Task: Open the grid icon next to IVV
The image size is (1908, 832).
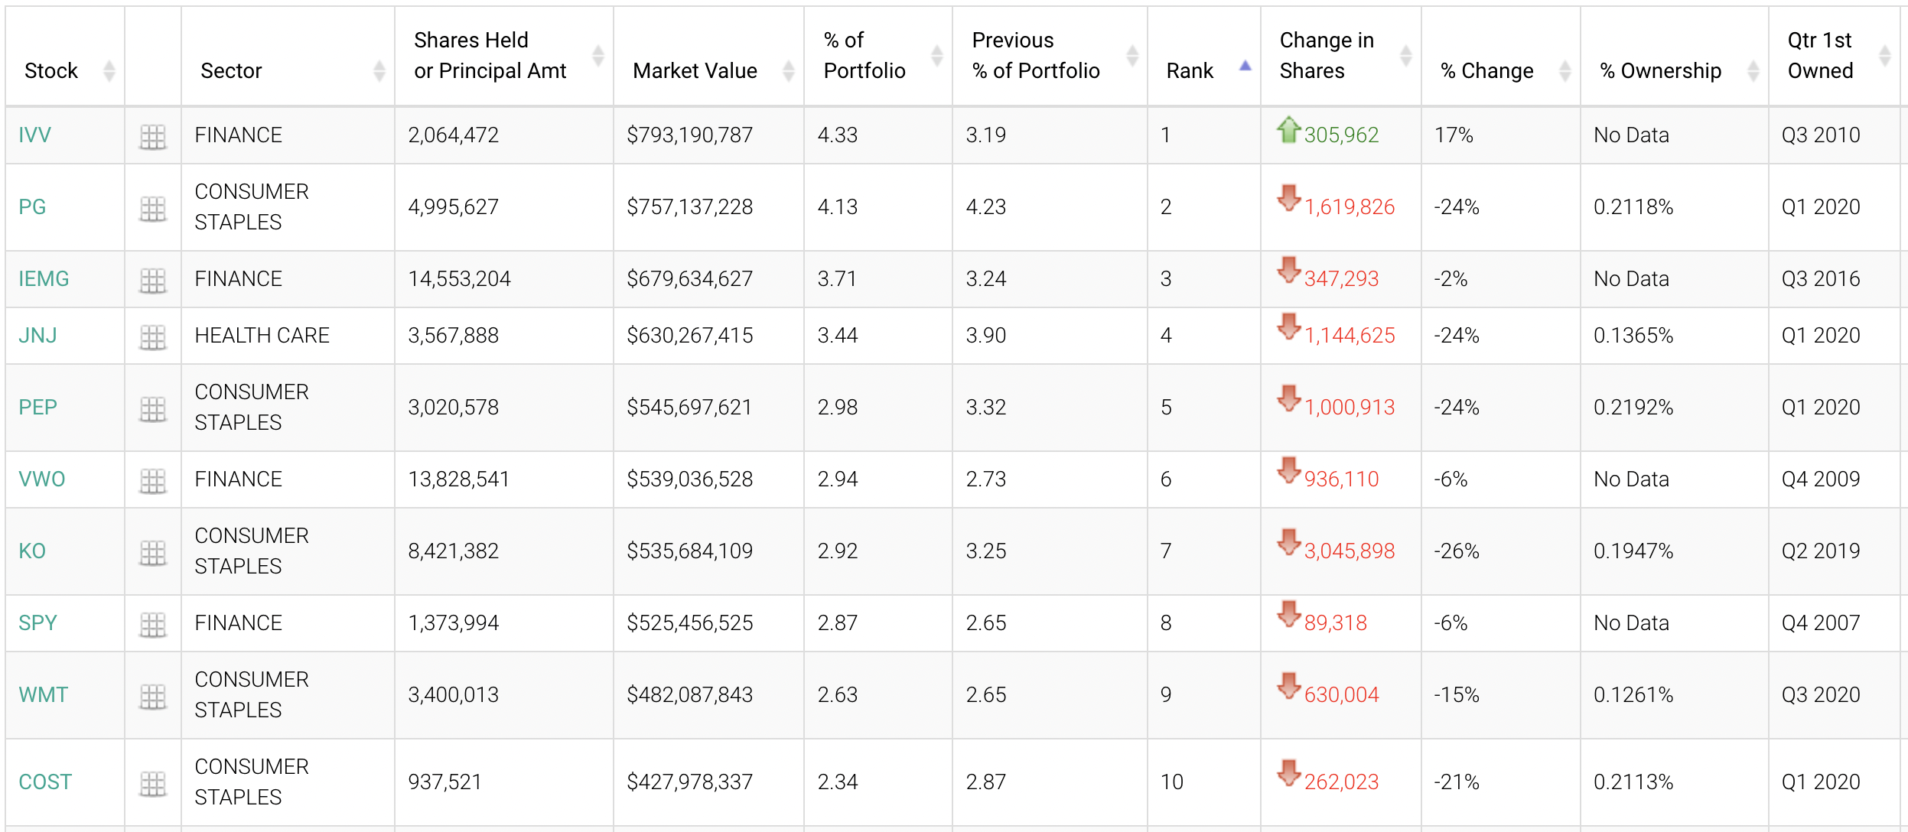Action: point(153,136)
